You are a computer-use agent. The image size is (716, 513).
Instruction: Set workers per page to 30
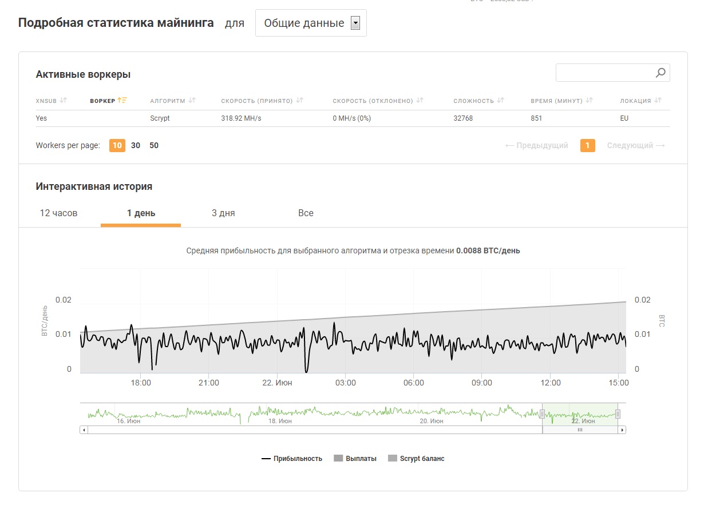pyautogui.click(x=136, y=145)
